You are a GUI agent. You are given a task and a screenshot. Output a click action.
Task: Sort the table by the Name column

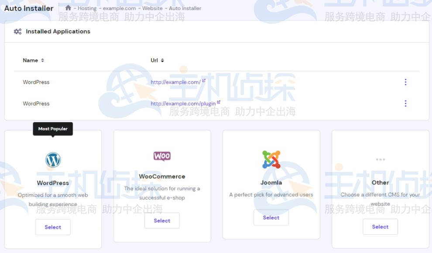[33, 60]
